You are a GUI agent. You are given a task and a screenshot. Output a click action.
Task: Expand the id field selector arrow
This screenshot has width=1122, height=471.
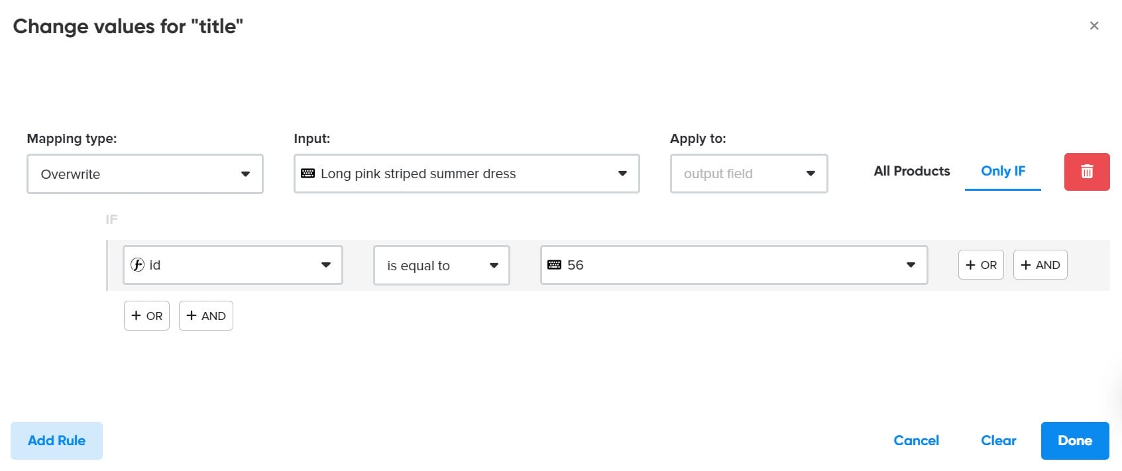[x=325, y=265]
